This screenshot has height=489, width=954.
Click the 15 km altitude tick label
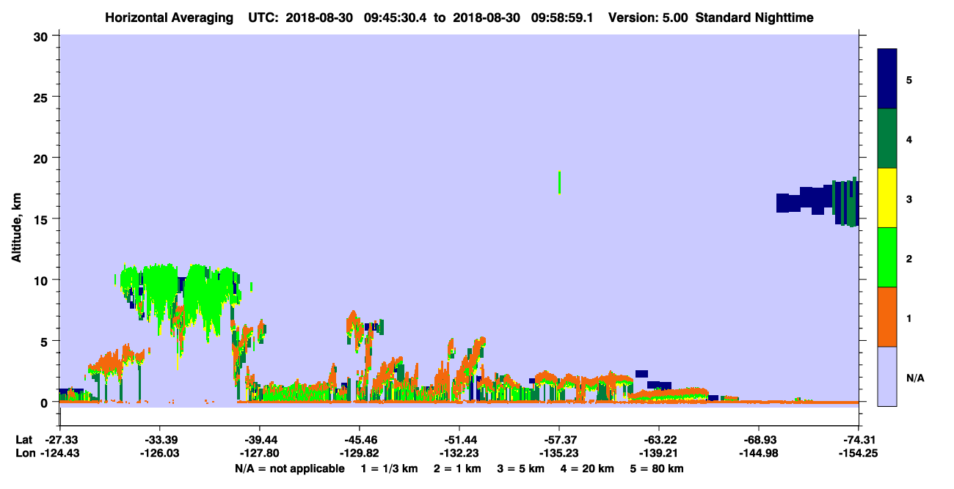click(x=43, y=219)
